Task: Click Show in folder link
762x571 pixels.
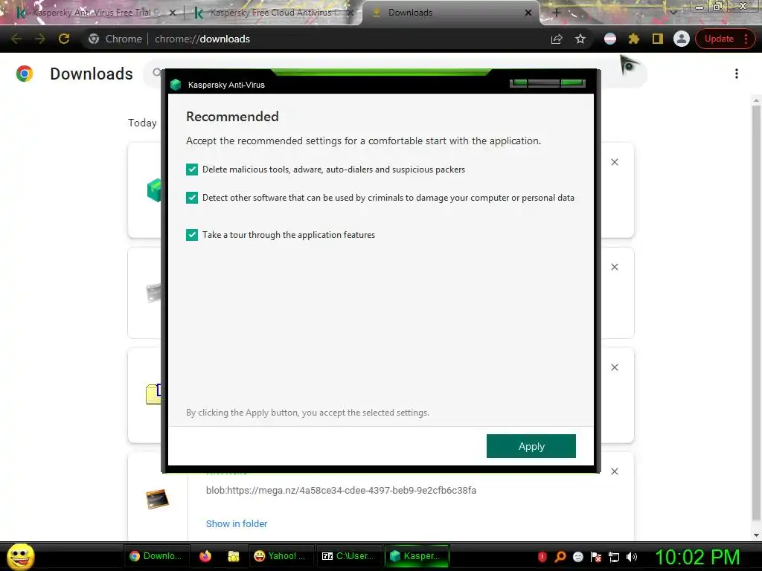Action: pyautogui.click(x=237, y=524)
